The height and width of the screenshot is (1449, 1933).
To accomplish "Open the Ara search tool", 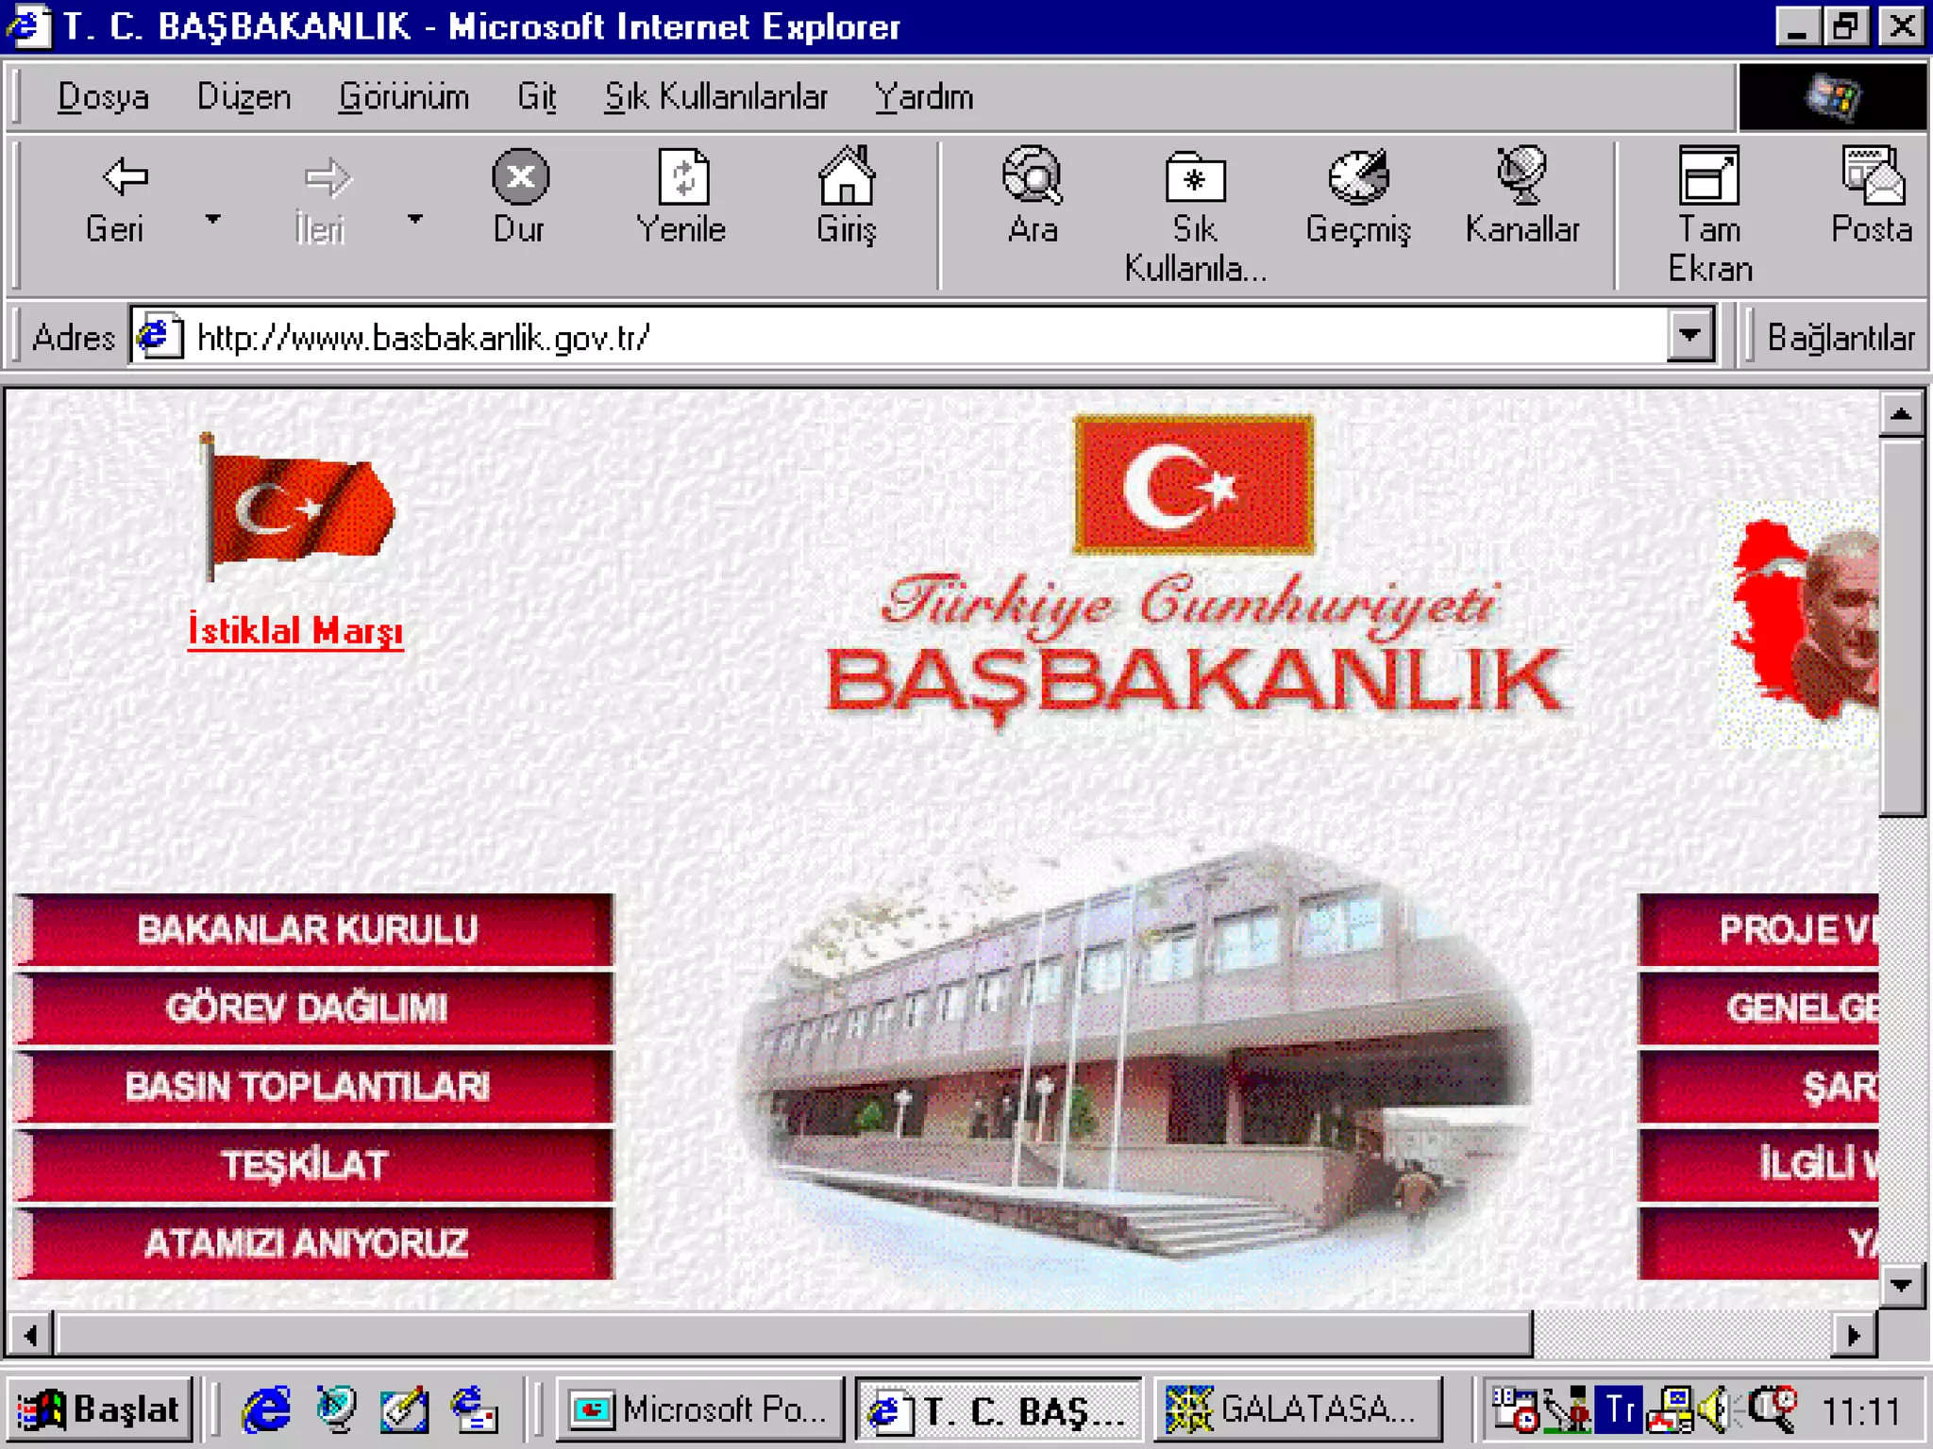I will tap(1032, 177).
